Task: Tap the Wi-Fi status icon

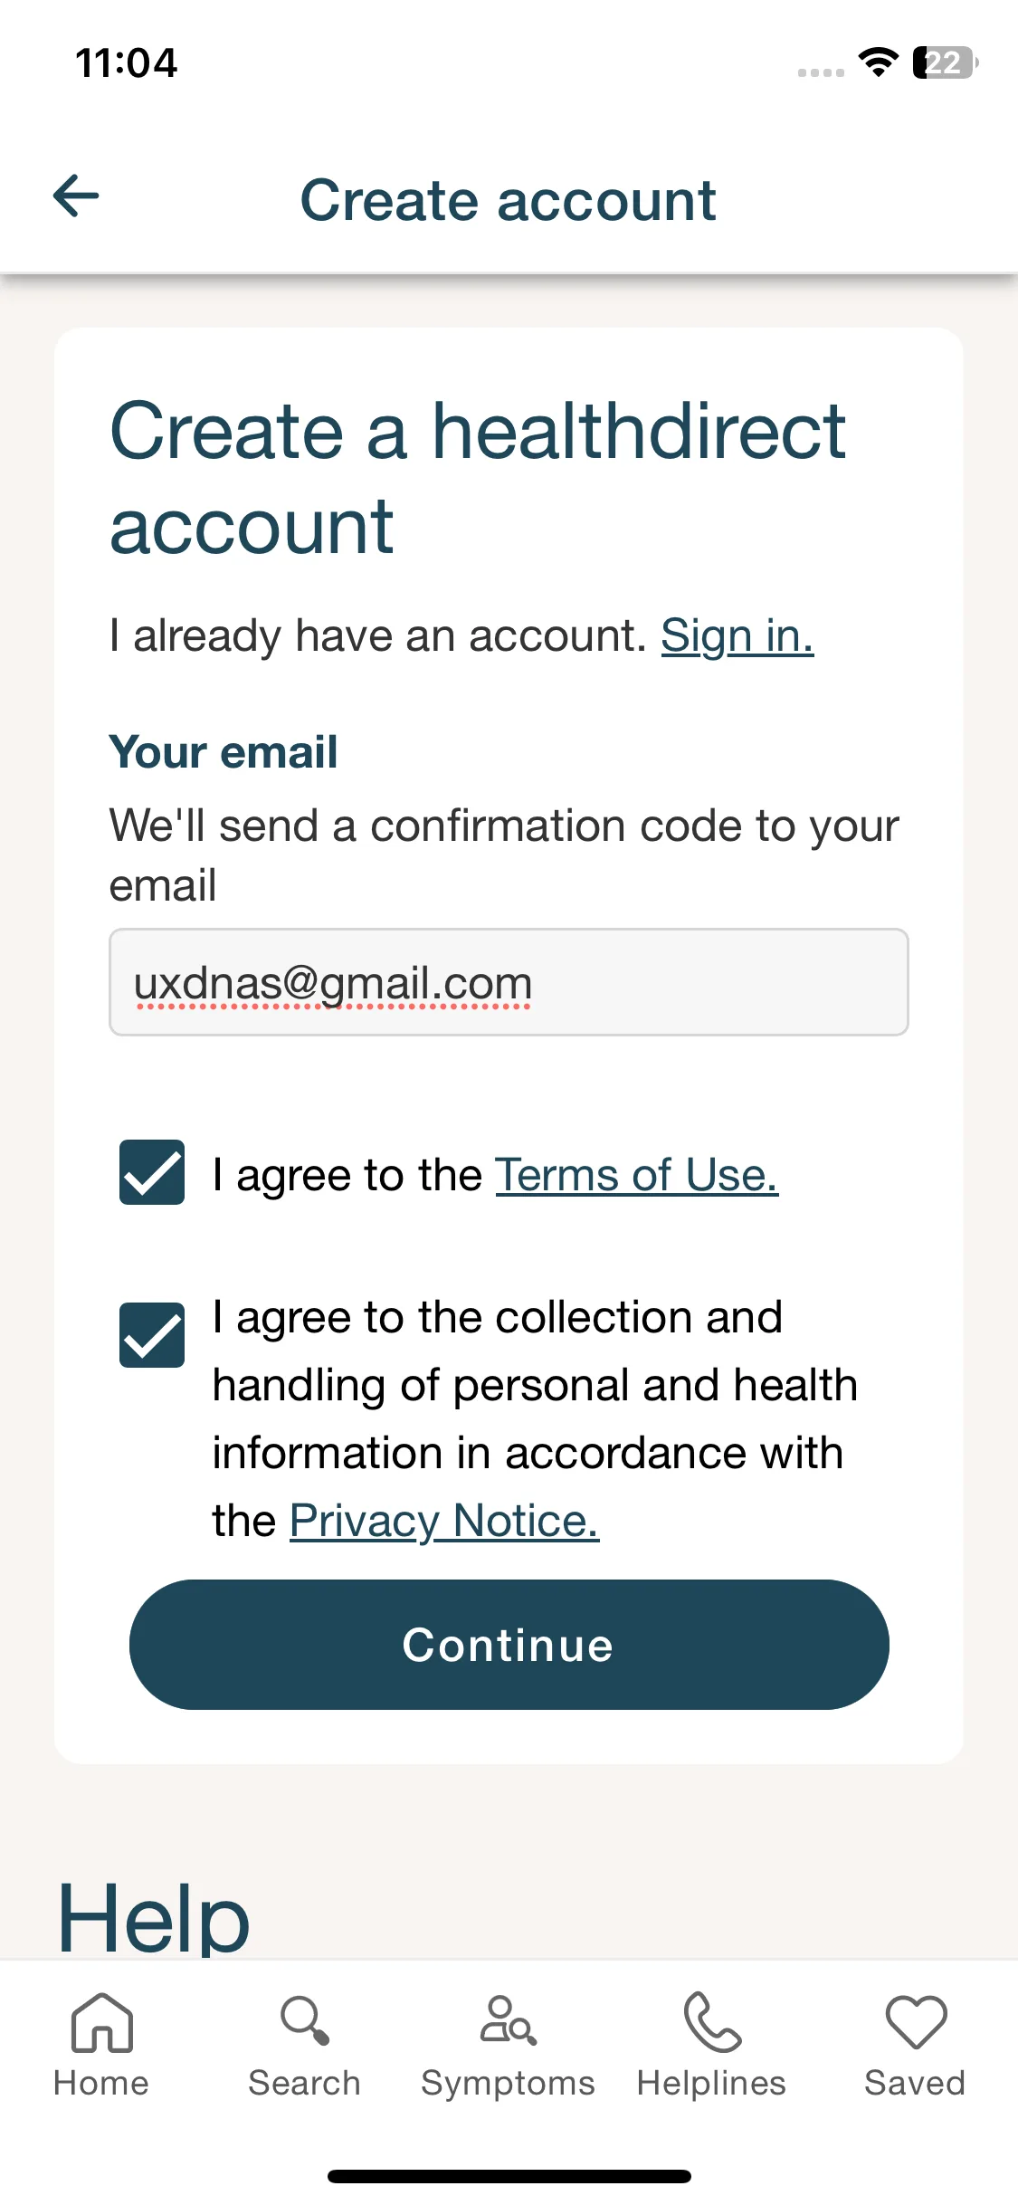Action: click(878, 62)
